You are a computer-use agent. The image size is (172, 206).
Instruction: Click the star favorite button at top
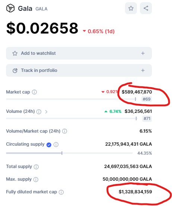131,8
